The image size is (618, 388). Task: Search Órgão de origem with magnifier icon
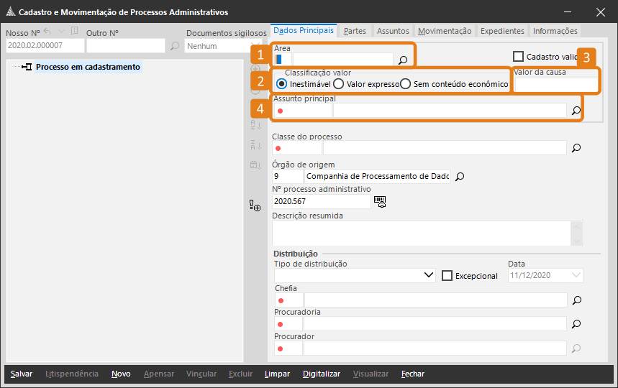[x=460, y=176]
